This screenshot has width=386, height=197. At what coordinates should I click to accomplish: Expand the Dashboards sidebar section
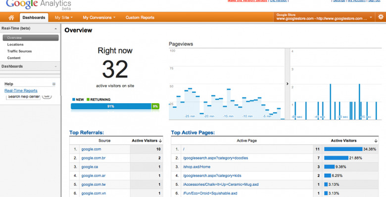(x=55, y=66)
